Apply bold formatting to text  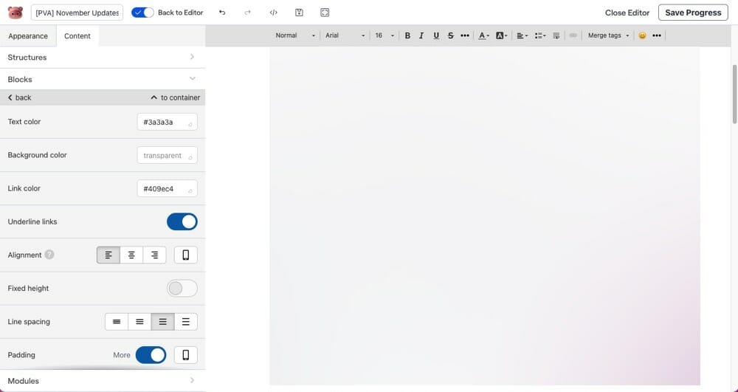(407, 35)
